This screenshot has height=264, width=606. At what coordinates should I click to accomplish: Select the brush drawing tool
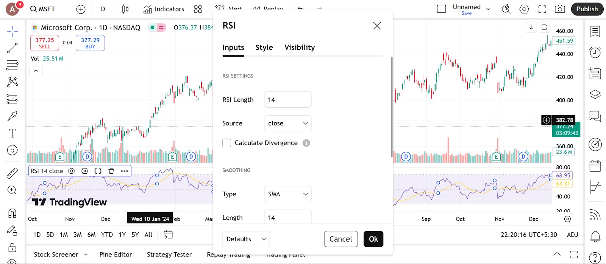pyautogui.click(x=12, y=116)
